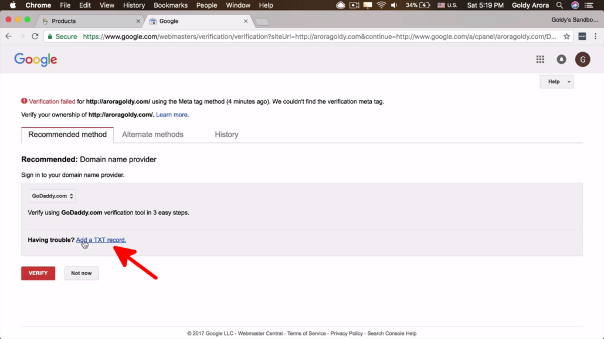
Task: Click the Wi-Fi status icon
Action: (x=381, y=5)
